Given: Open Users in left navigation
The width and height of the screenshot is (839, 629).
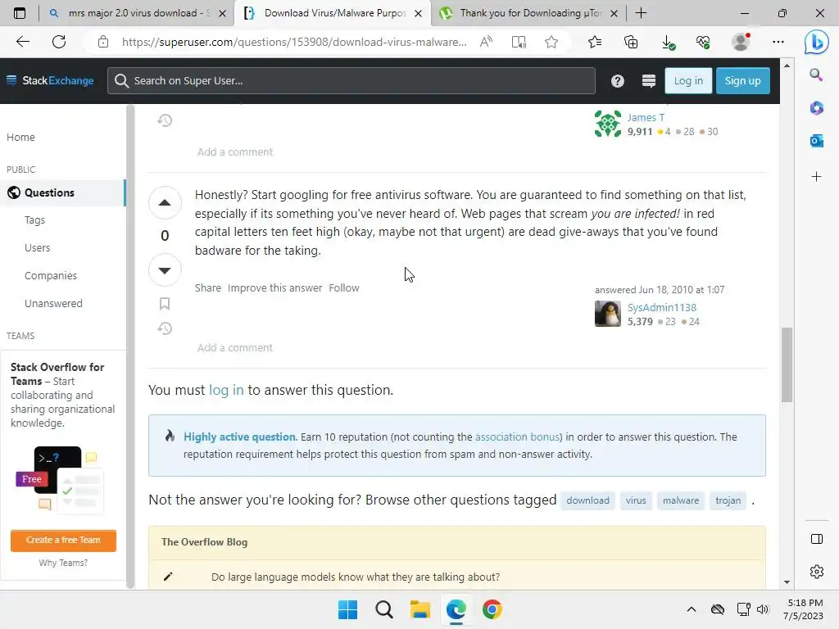Looking at the screenshot, I should (x=38, y=247).
